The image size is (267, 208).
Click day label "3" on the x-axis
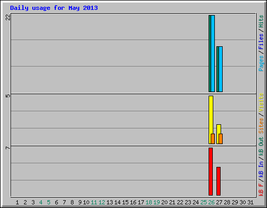pos(33,202)
